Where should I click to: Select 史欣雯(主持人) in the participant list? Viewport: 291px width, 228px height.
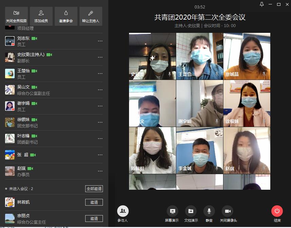point(31,55)
